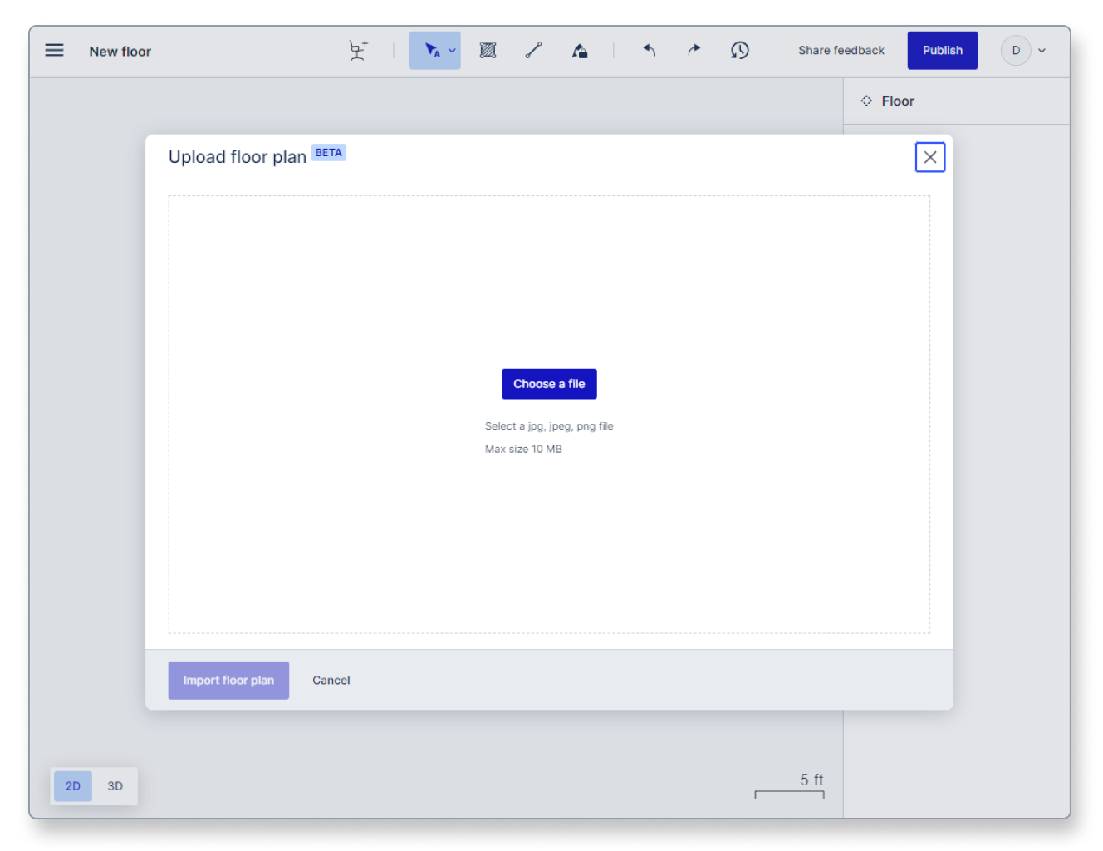Image resolution: width=1103 pixels, height=851 pixels.
Task: Open the user account dropdown chevron
Action: [1042, 51]
